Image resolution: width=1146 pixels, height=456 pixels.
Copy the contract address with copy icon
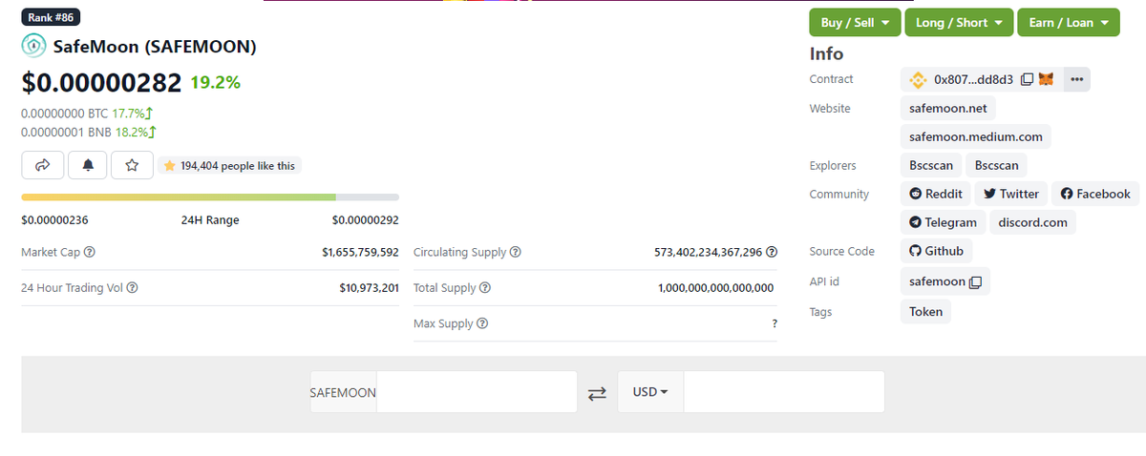click(1027, 79)
